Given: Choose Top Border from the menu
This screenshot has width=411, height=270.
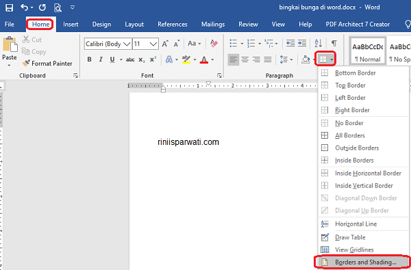Looking at the screenshot, I should click(363, 85).
